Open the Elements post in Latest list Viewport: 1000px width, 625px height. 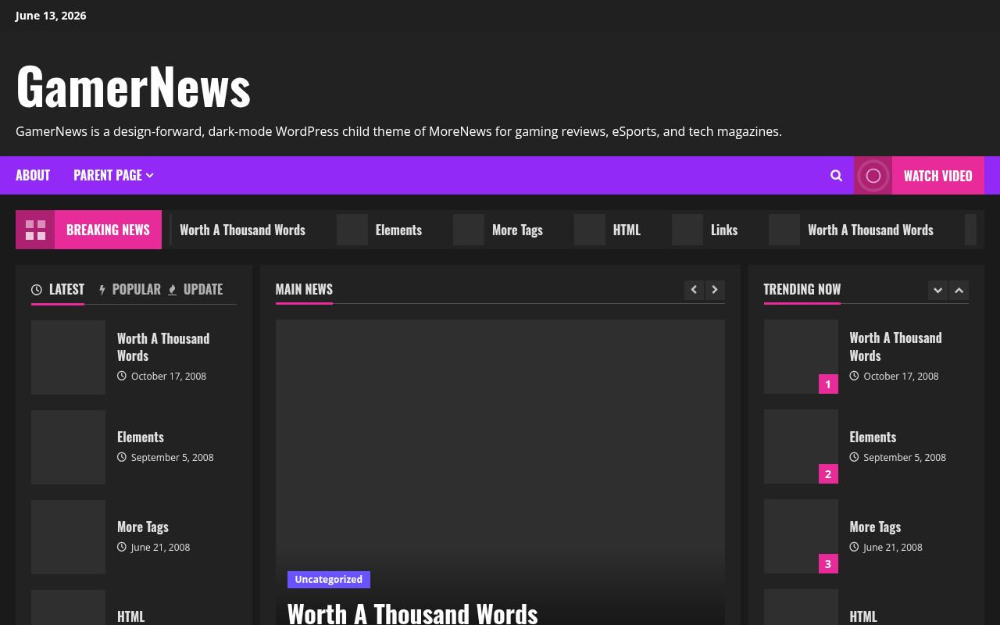(141, 437)
